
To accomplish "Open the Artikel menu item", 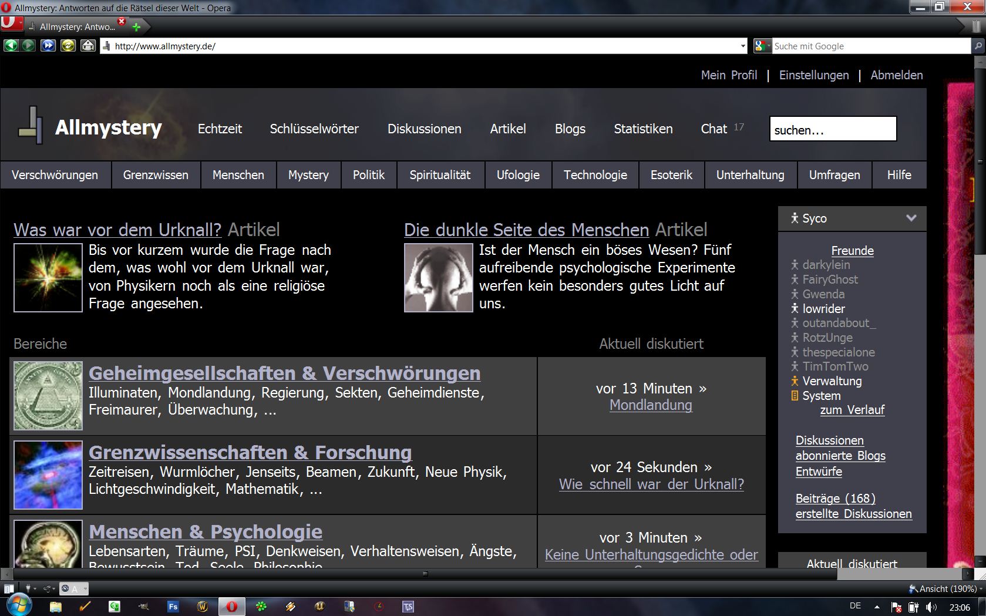I will tap(508, 129).
